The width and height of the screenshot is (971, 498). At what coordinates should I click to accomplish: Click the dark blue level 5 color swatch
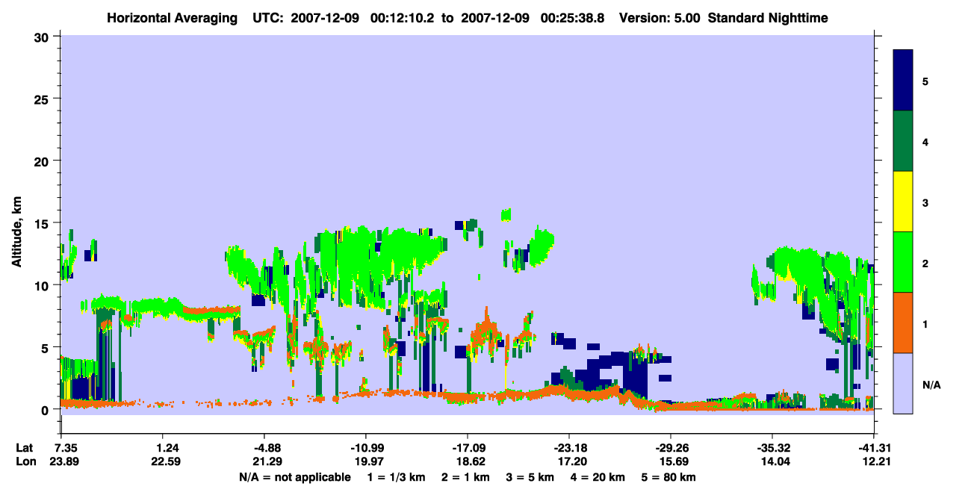coord(903,81)
